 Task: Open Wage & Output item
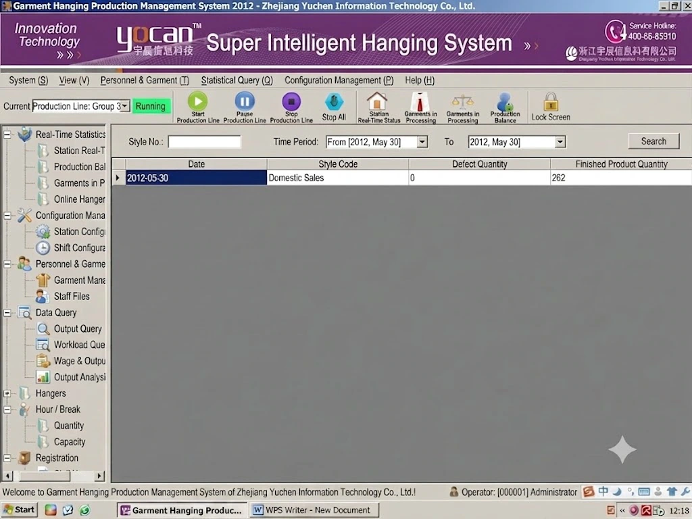pyautogui.click(x=70, y=361)
